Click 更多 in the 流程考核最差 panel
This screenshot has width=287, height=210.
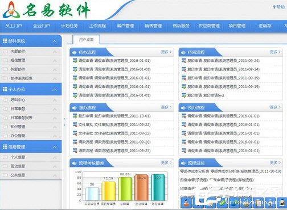[x=166, y=162]
